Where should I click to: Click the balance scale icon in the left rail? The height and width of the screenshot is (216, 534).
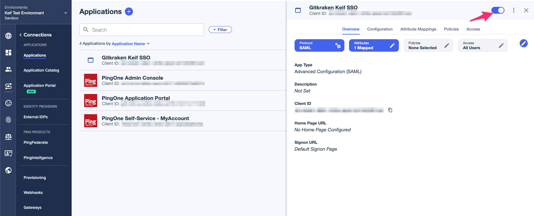click(8, 137)
